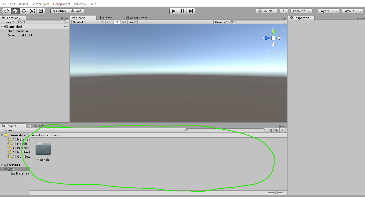Open the Hierarchy Create menu

point(8,22)
